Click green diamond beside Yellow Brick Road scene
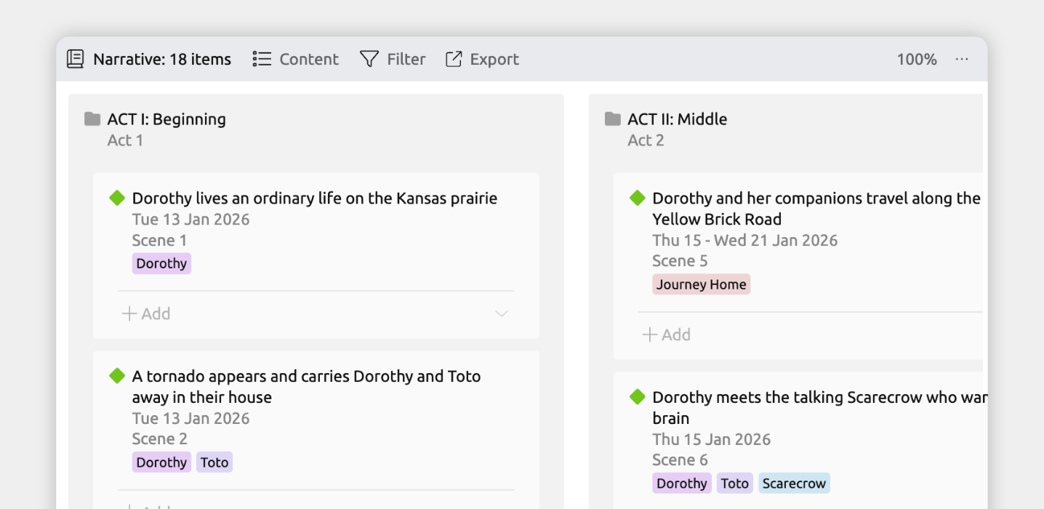 pyautogui.click(x=638, y=197)
